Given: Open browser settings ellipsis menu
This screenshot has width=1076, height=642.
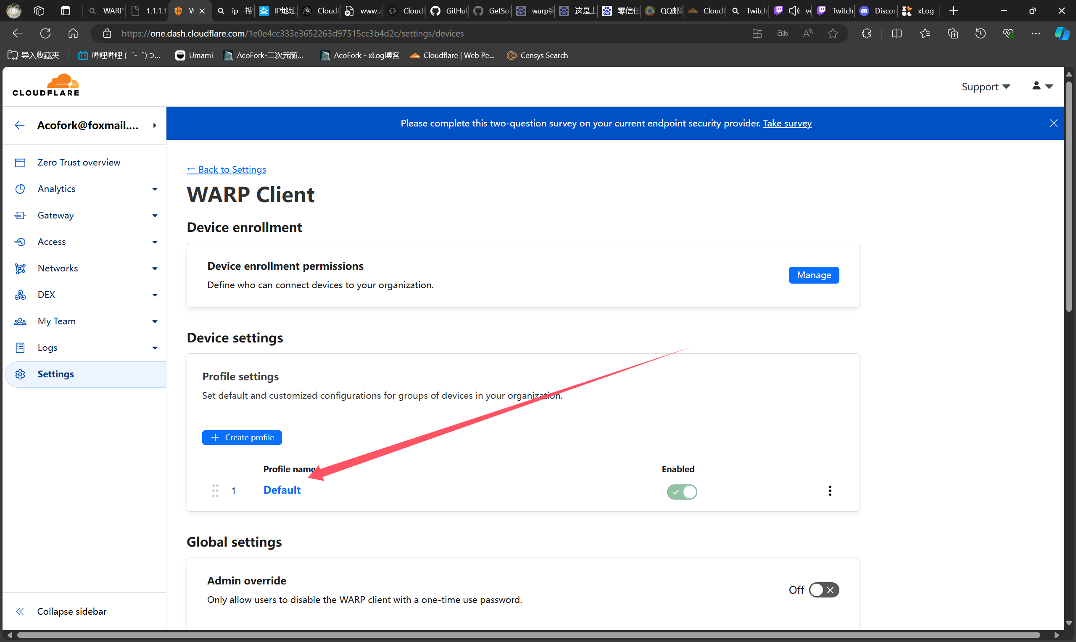Looking at the screenshot, I should pyautogui.click(x=1036, y=33).
